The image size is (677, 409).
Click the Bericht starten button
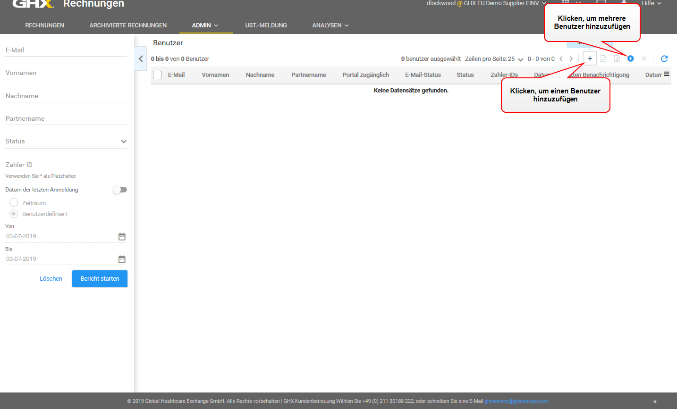100,279
